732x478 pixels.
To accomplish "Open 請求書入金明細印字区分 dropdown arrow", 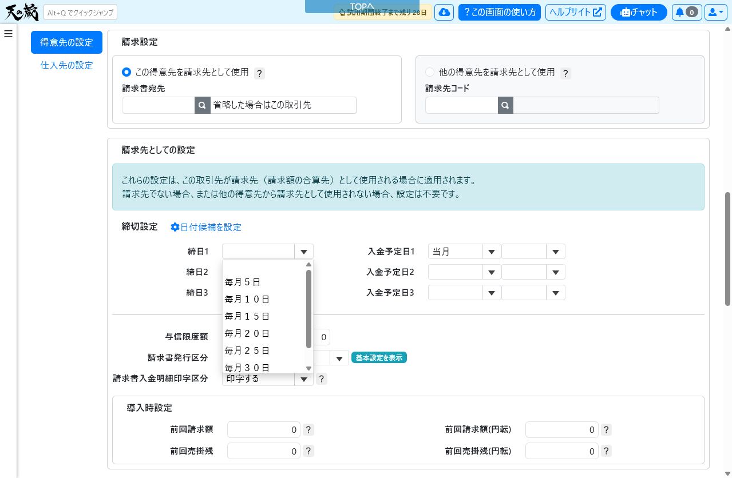I will pos(304,379).
